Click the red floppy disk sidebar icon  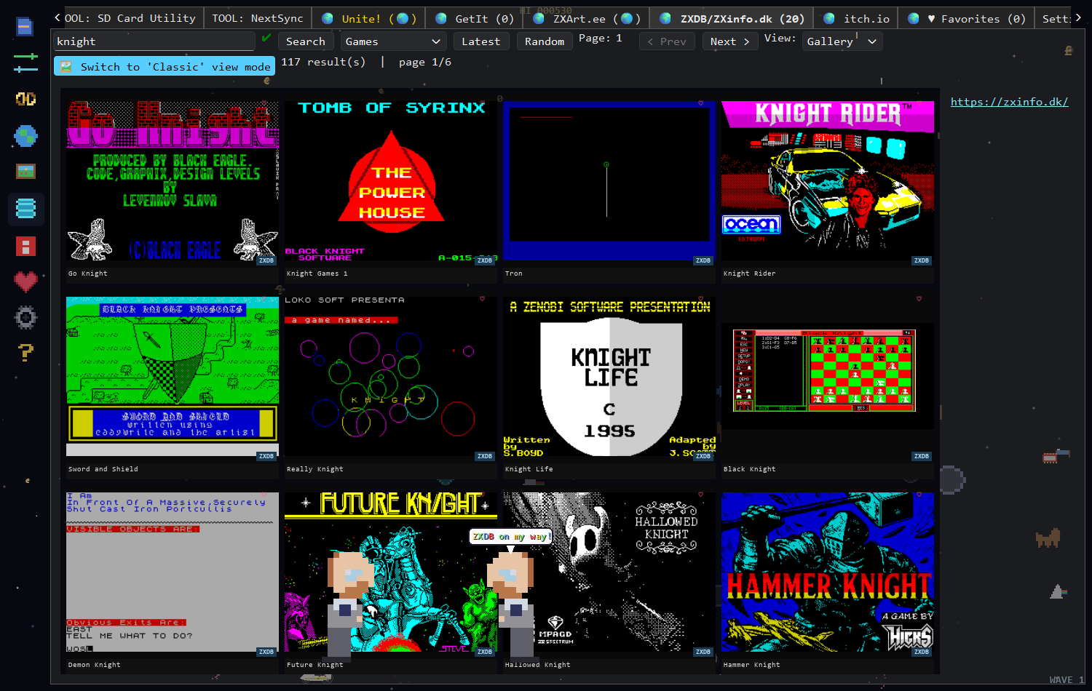25,247
